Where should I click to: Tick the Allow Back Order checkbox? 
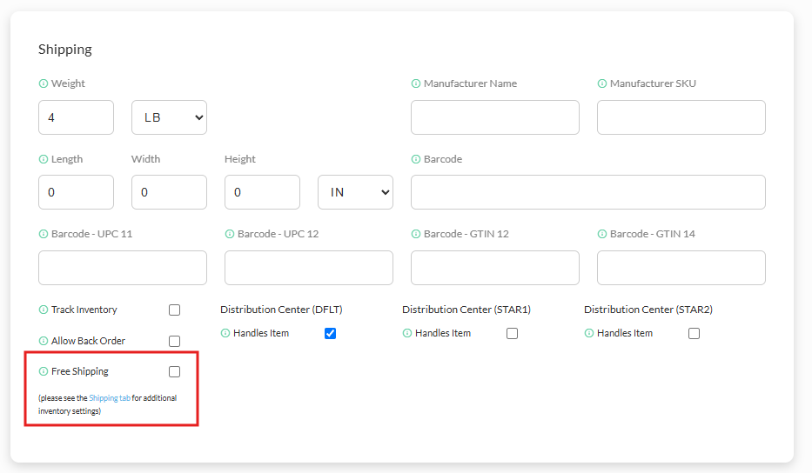[175, 341]
